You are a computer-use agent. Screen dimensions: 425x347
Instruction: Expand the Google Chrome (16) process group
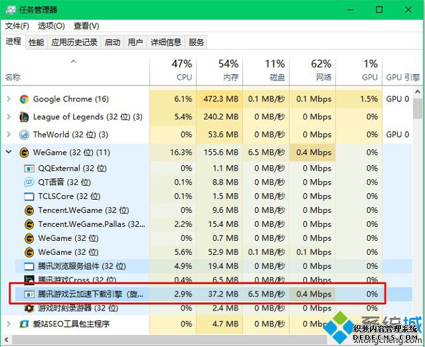9,99
